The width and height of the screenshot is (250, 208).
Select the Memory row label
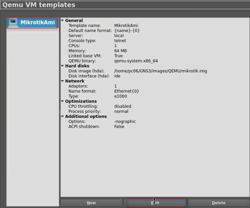click(77, 51)
